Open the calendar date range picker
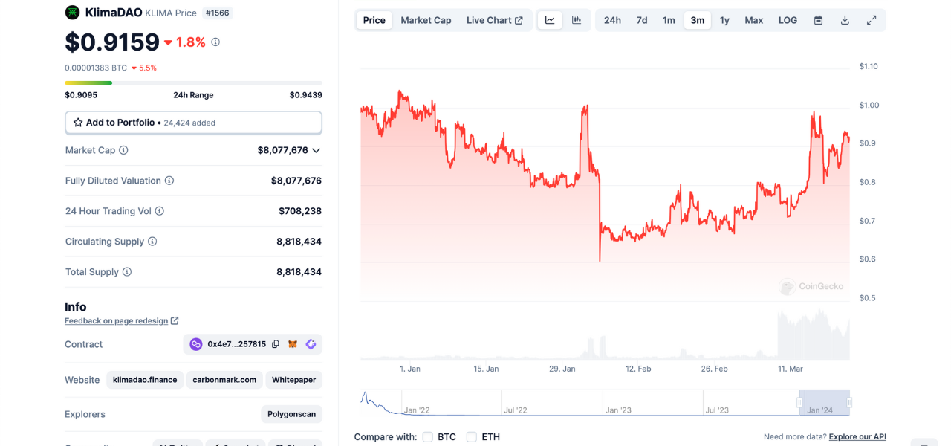The width and height of the screenshot is (951, 446). 818,20
